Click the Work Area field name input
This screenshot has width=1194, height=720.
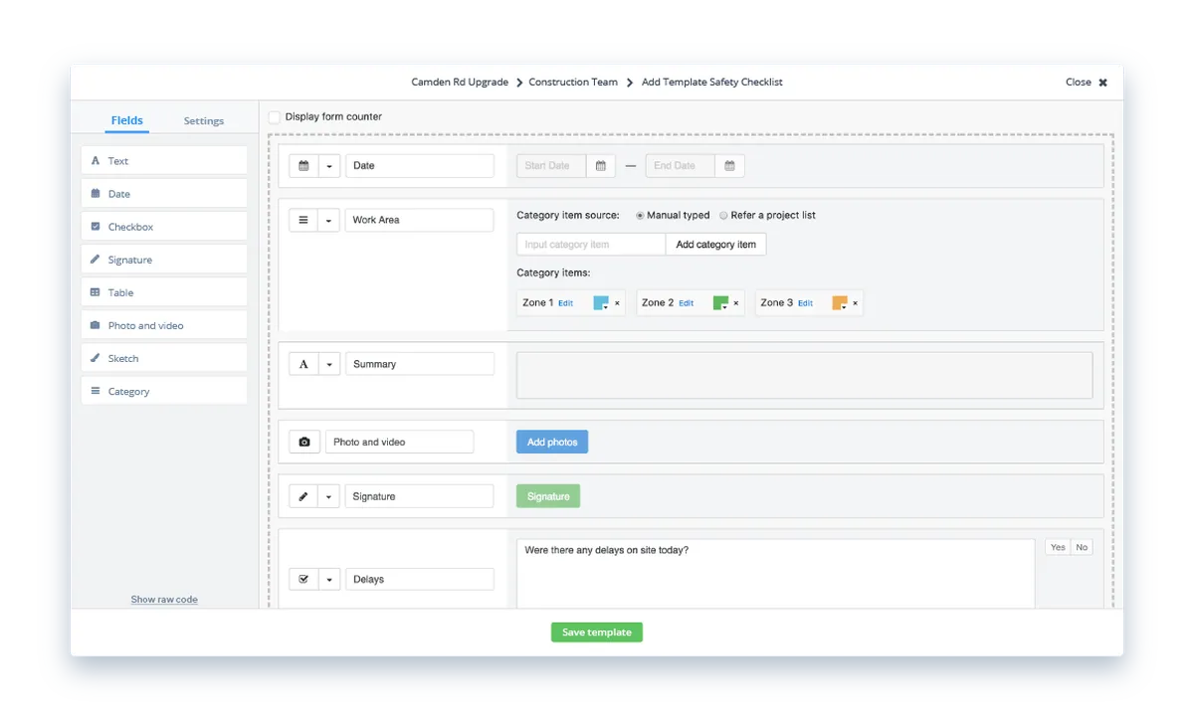click(420, 220)
